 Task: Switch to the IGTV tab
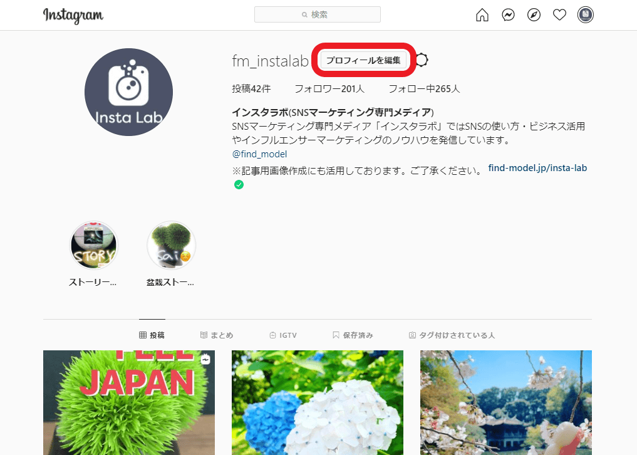point(283,335)
